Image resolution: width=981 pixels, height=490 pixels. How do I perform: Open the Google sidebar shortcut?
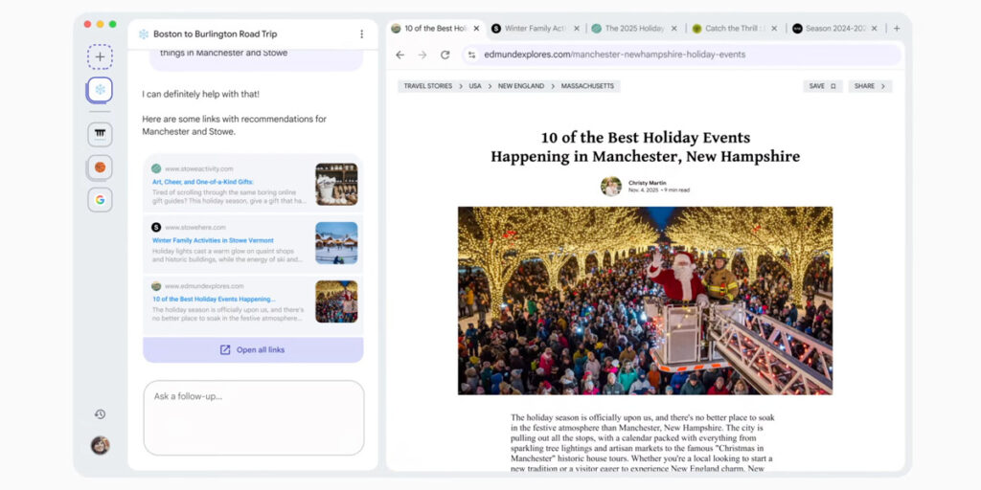100,200
